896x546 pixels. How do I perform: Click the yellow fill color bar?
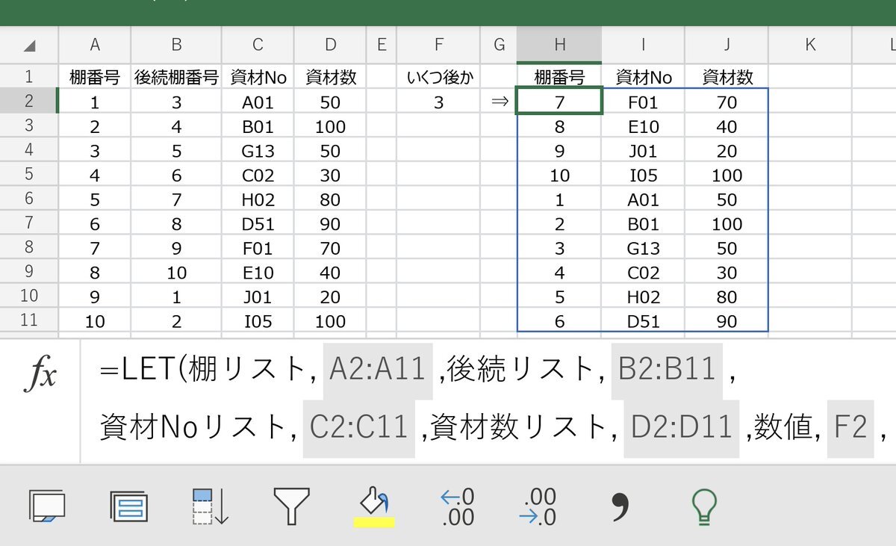[373, 521]
